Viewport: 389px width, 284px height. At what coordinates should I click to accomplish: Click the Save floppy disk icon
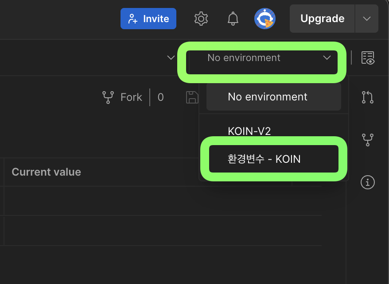[192, 97]
